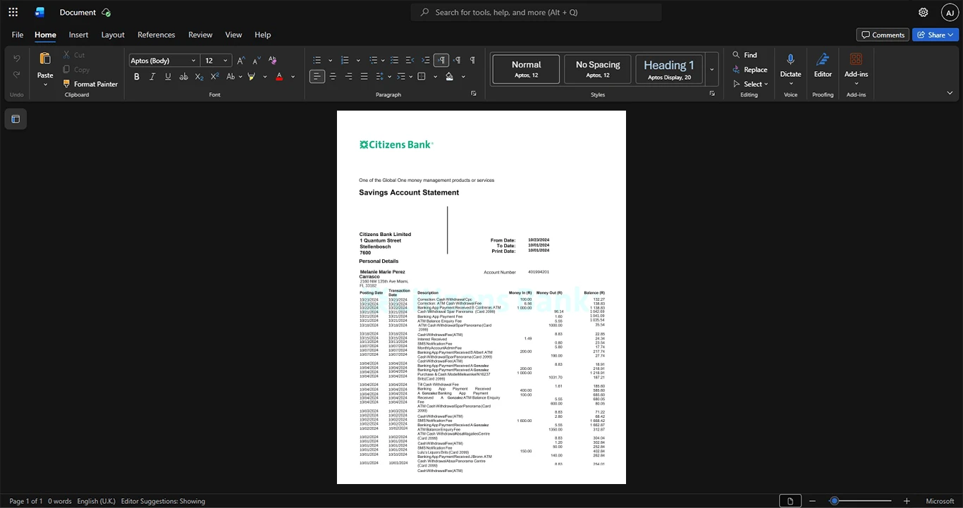Align text to the center
The image size is (963, 508).
pos(333,76)
